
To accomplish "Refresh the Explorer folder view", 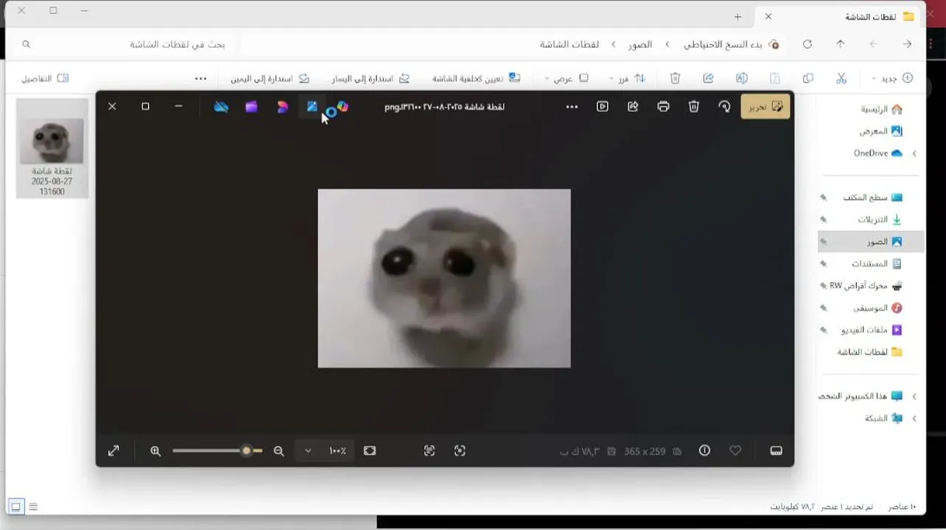I will pos(807,44).
